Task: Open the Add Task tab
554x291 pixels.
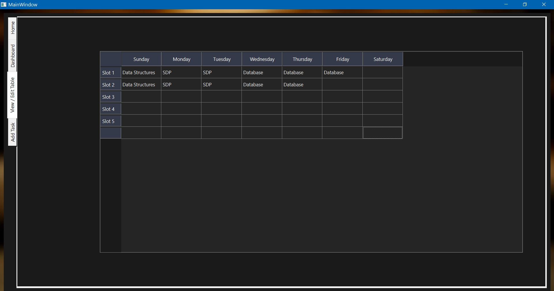Action: [12, 132]
